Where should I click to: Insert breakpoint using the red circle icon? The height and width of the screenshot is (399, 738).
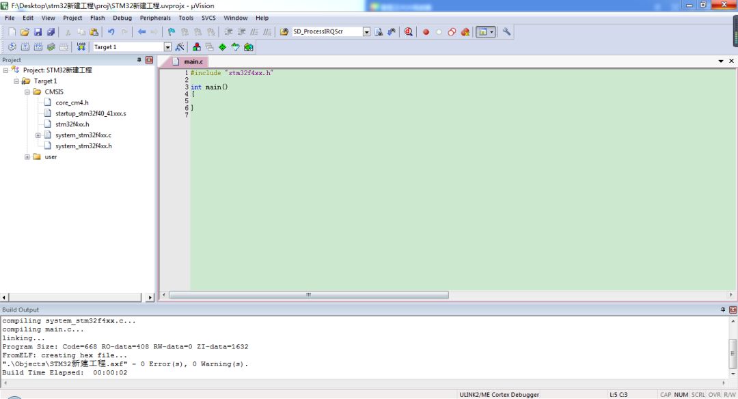point(426,32)
